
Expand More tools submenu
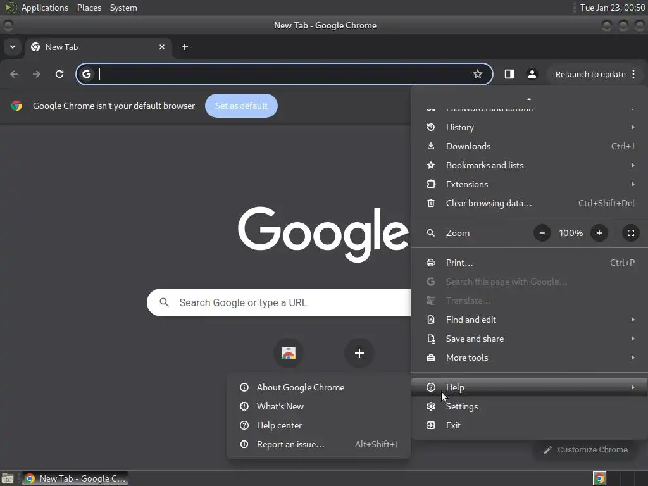click(529, 358)
